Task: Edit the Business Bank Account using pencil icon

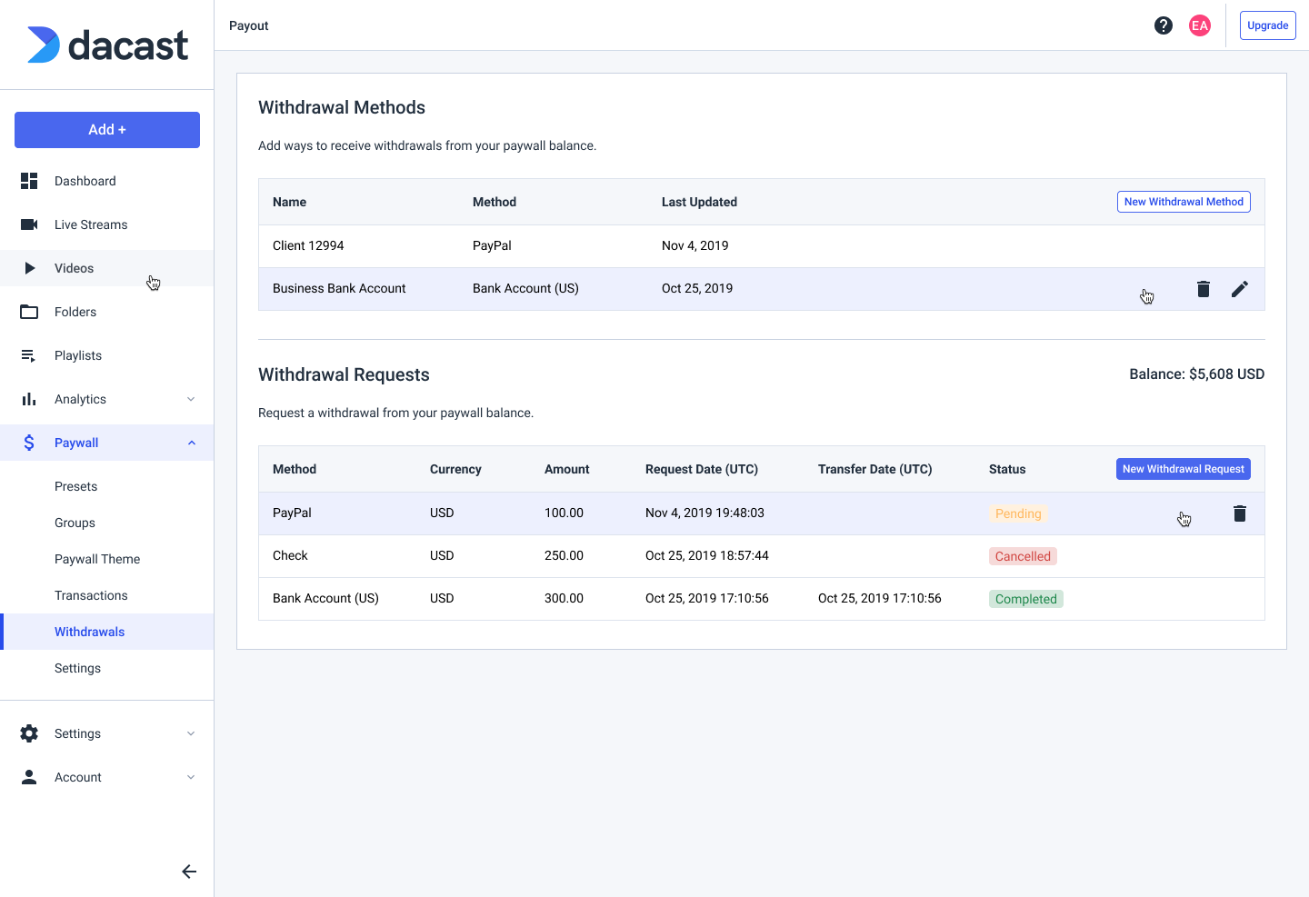Action: point(1239,288)
